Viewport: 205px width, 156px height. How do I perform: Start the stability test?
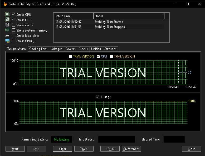click(x=15, y=149)
